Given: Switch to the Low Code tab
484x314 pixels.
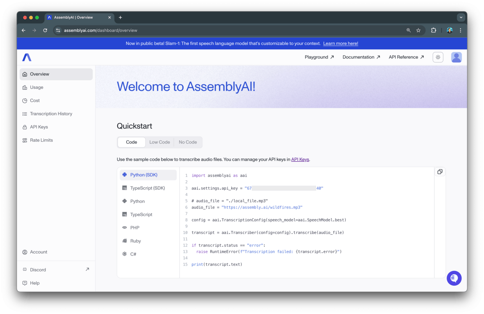Looking at the screenshot, I should coord(160,142).
